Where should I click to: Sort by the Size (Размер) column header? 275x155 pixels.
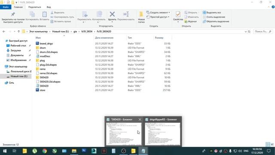159,37
